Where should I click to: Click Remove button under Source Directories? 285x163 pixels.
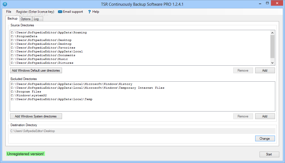point(243,71)
